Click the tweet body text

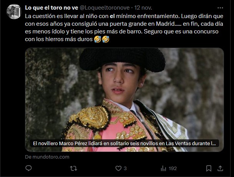124,28
